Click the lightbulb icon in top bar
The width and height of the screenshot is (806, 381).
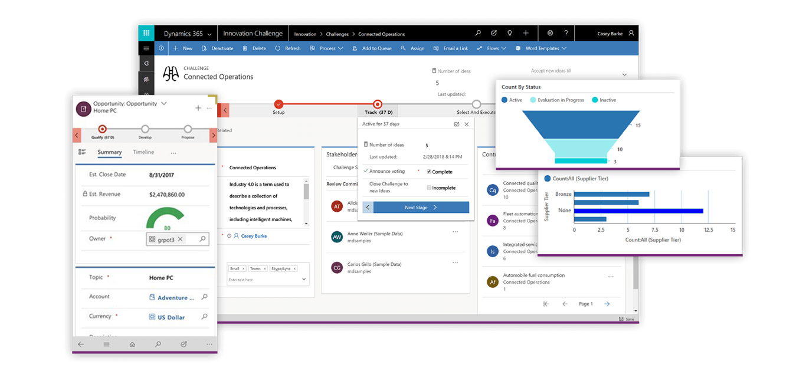[x=510, y=34]
